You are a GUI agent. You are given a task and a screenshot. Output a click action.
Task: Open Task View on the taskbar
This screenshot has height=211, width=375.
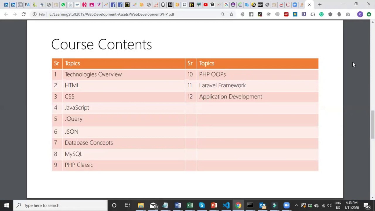coord(127,205)
